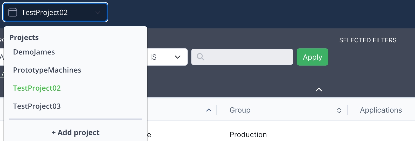Select DemoJames from the projects list
This screenshot has height=141, width=415.
pos(34,52)
